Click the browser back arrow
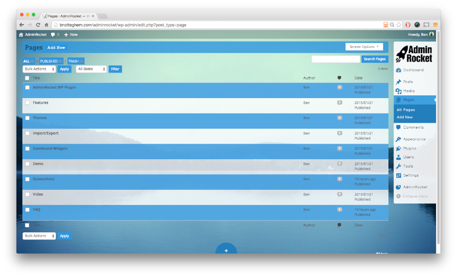Image resolution: width=457 pixels, height=277 pixels. 21,25
